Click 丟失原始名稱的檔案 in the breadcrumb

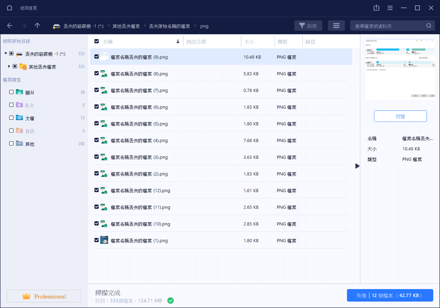169,26
